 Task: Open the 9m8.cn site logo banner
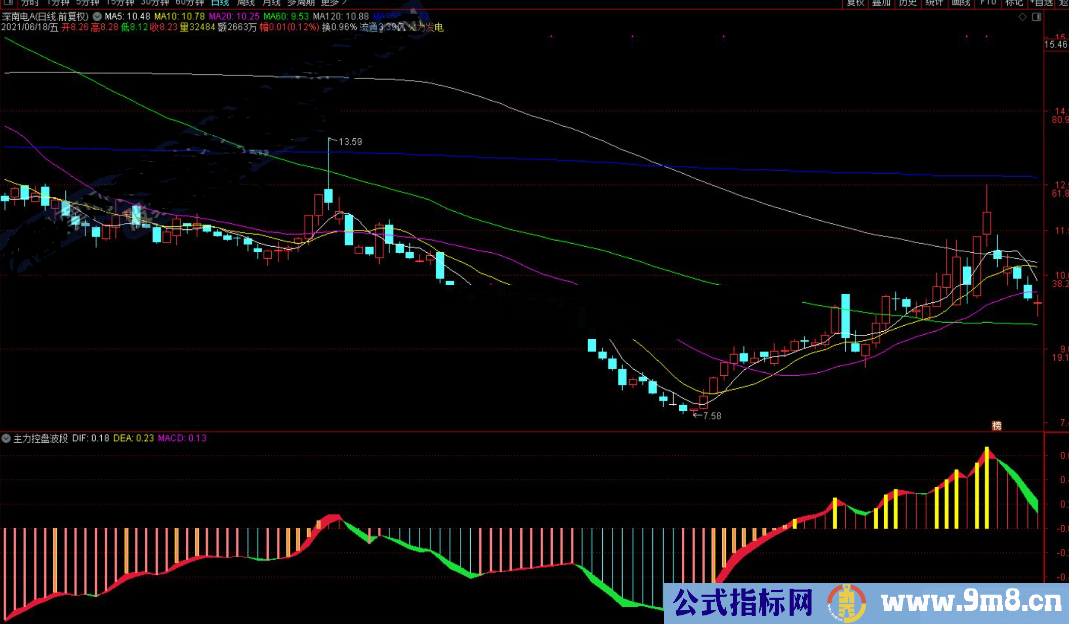(866, 603)
